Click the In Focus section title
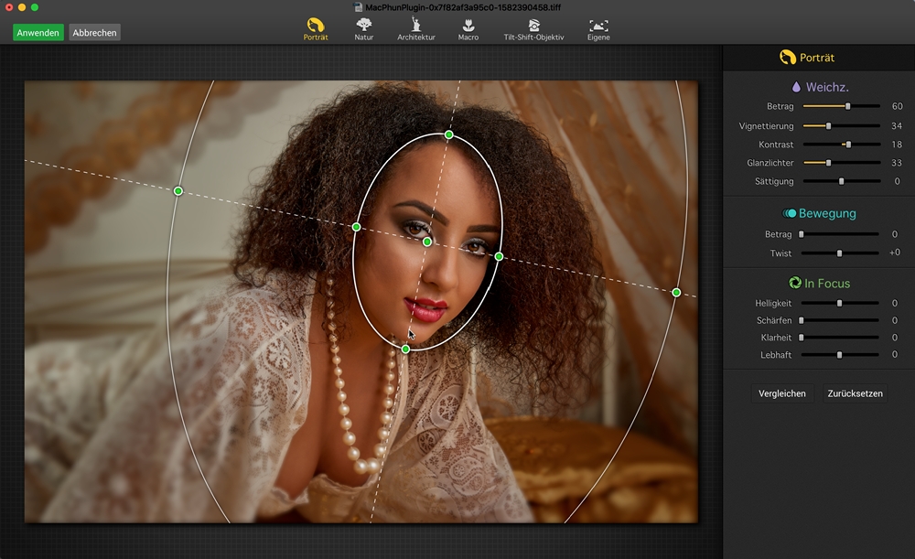Viewport: 915px width, 559px height. (827, 283)
